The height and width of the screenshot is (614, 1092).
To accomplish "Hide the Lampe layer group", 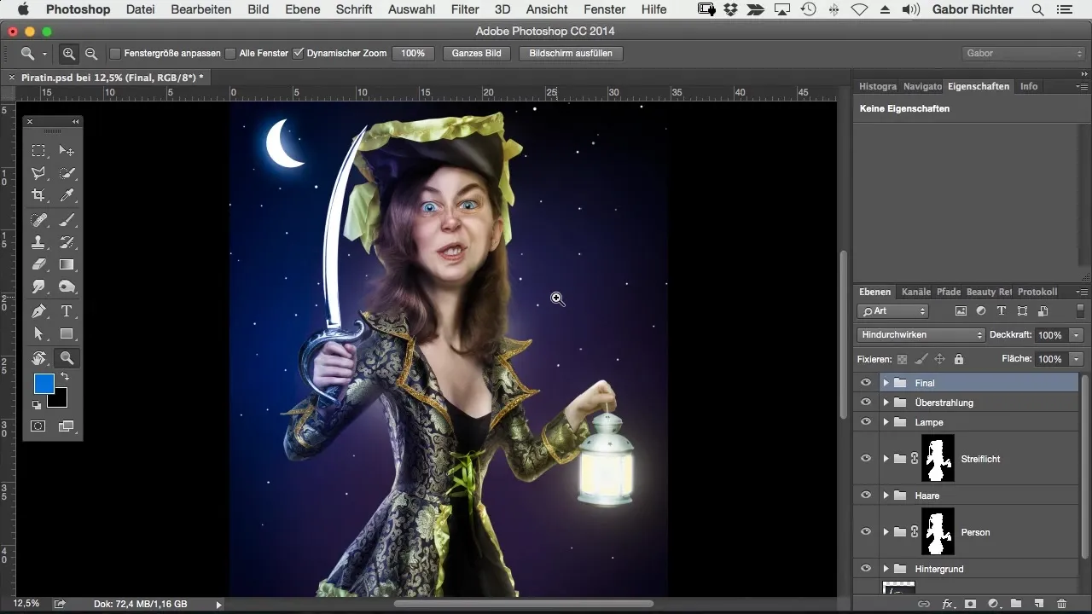I will tap(866, 422).
